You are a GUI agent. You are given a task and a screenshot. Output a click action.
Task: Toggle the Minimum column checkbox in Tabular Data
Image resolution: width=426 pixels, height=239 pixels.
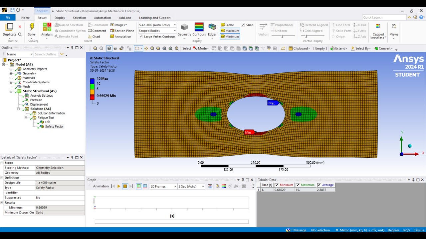(x=276, y=185)
